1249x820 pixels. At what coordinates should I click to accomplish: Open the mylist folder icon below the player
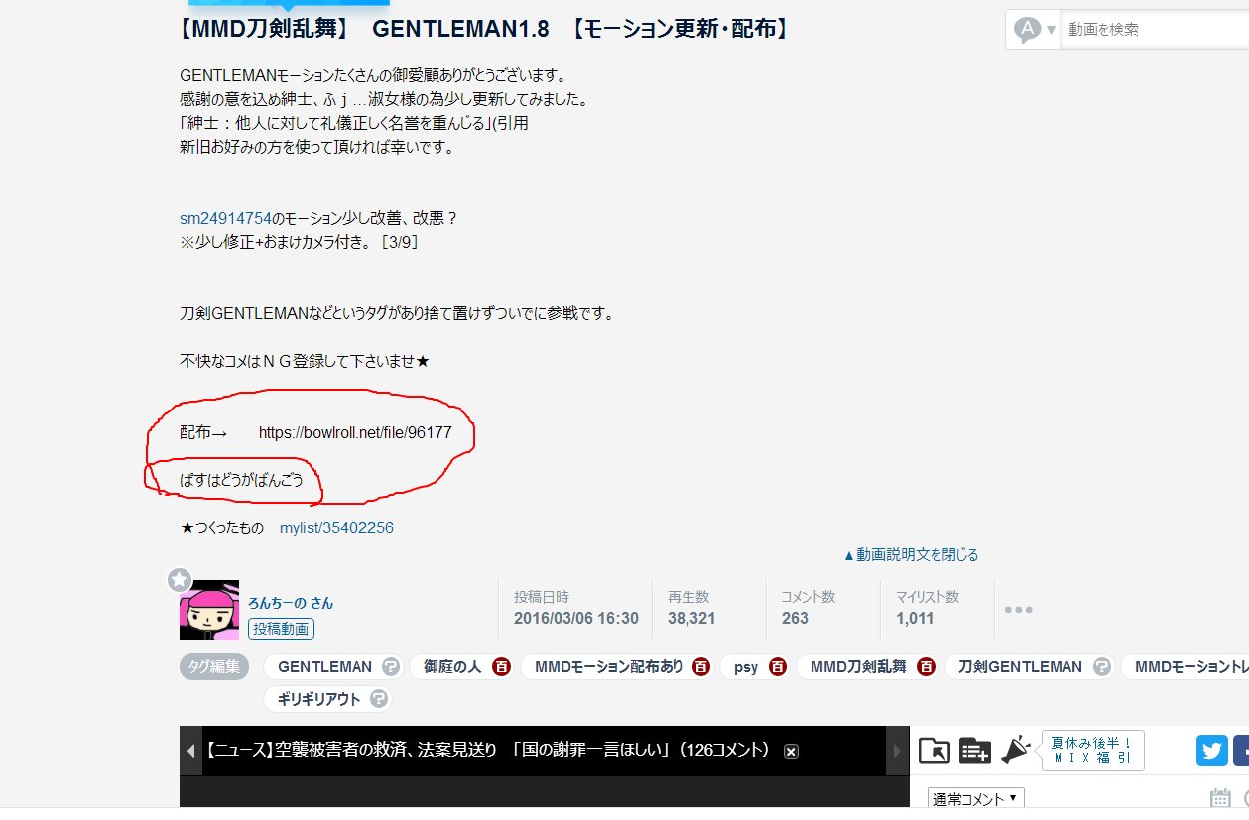[933, 751]
